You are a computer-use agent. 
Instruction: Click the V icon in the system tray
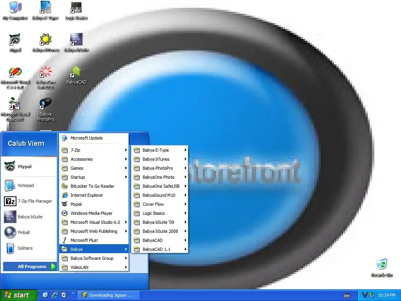365,295
